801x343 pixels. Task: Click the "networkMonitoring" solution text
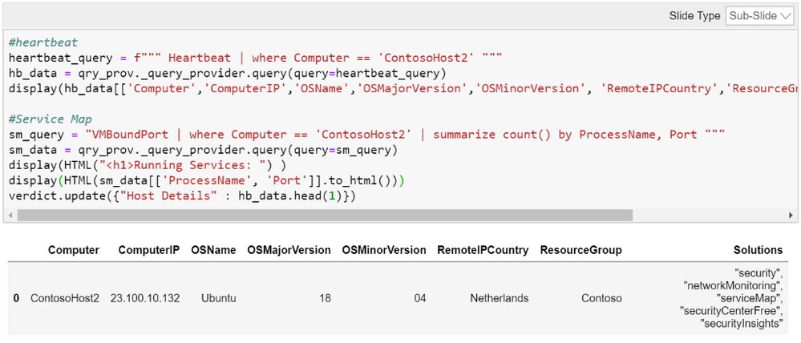[x=733, y=286]
